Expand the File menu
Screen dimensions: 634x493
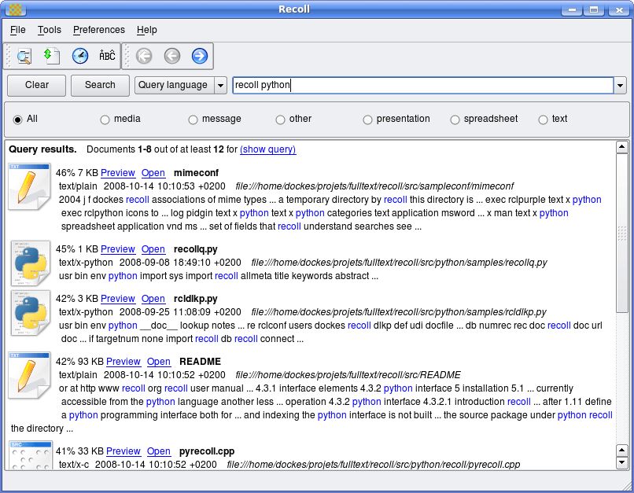click(x=17, y=30)
